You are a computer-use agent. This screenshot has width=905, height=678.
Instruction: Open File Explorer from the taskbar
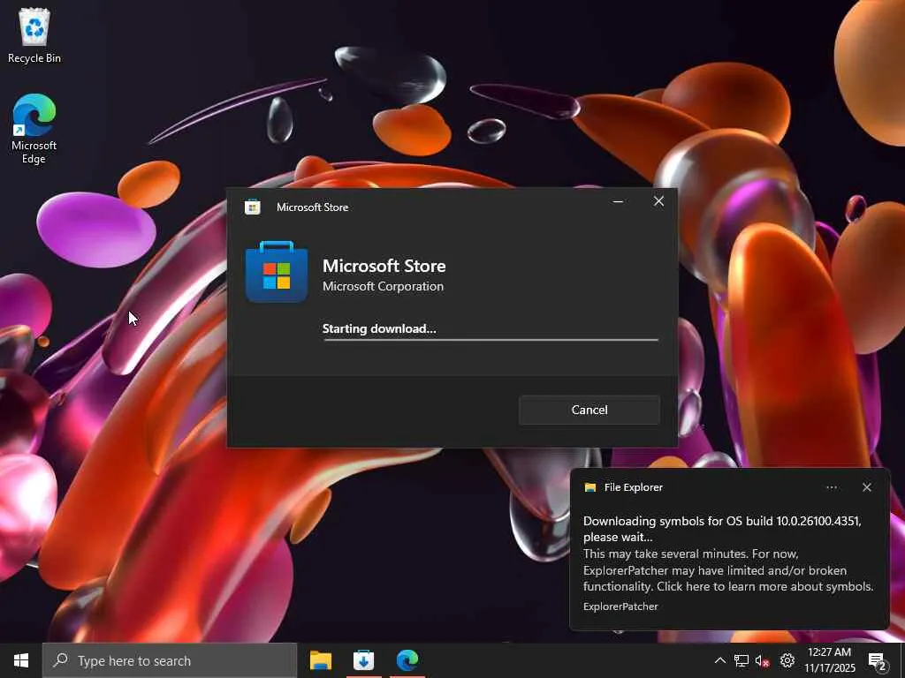click(x=320, y=660)
